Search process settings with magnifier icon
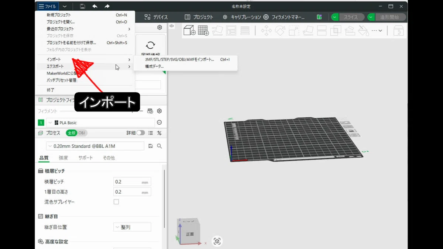The image size is (443, 249). tap(159, 146)
